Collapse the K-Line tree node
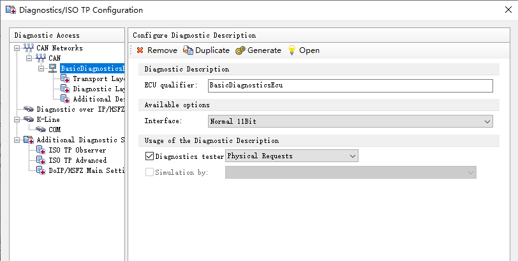The height and width of the screenshot is (261, 518). click(17, 119)
